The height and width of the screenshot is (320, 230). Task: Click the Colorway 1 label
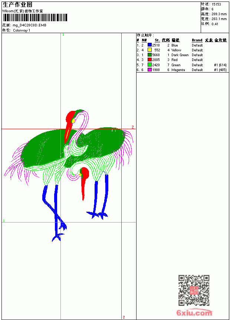point(22,31)
